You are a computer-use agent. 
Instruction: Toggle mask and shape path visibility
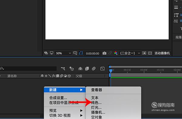(x=81, y=53)
